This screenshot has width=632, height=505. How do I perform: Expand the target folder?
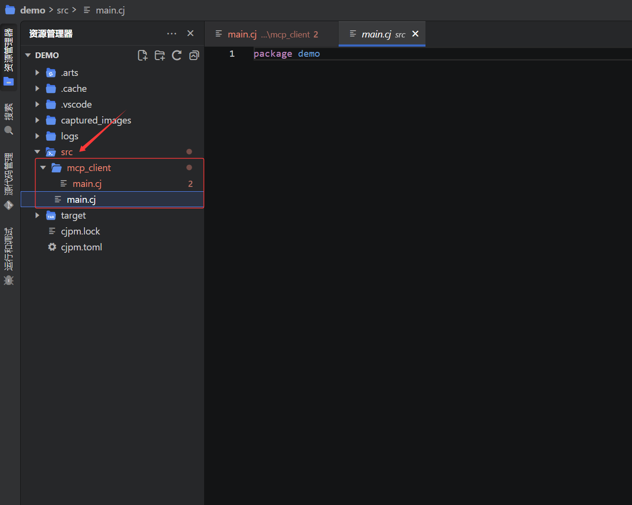(x=37, y=215)
